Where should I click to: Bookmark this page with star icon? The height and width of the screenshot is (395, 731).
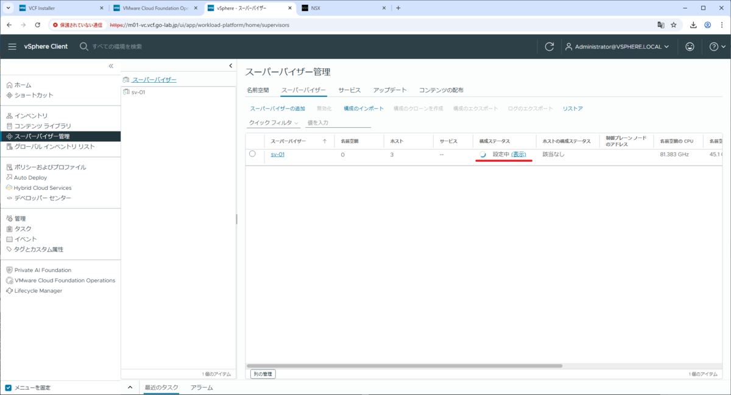[x=674, y=25]
